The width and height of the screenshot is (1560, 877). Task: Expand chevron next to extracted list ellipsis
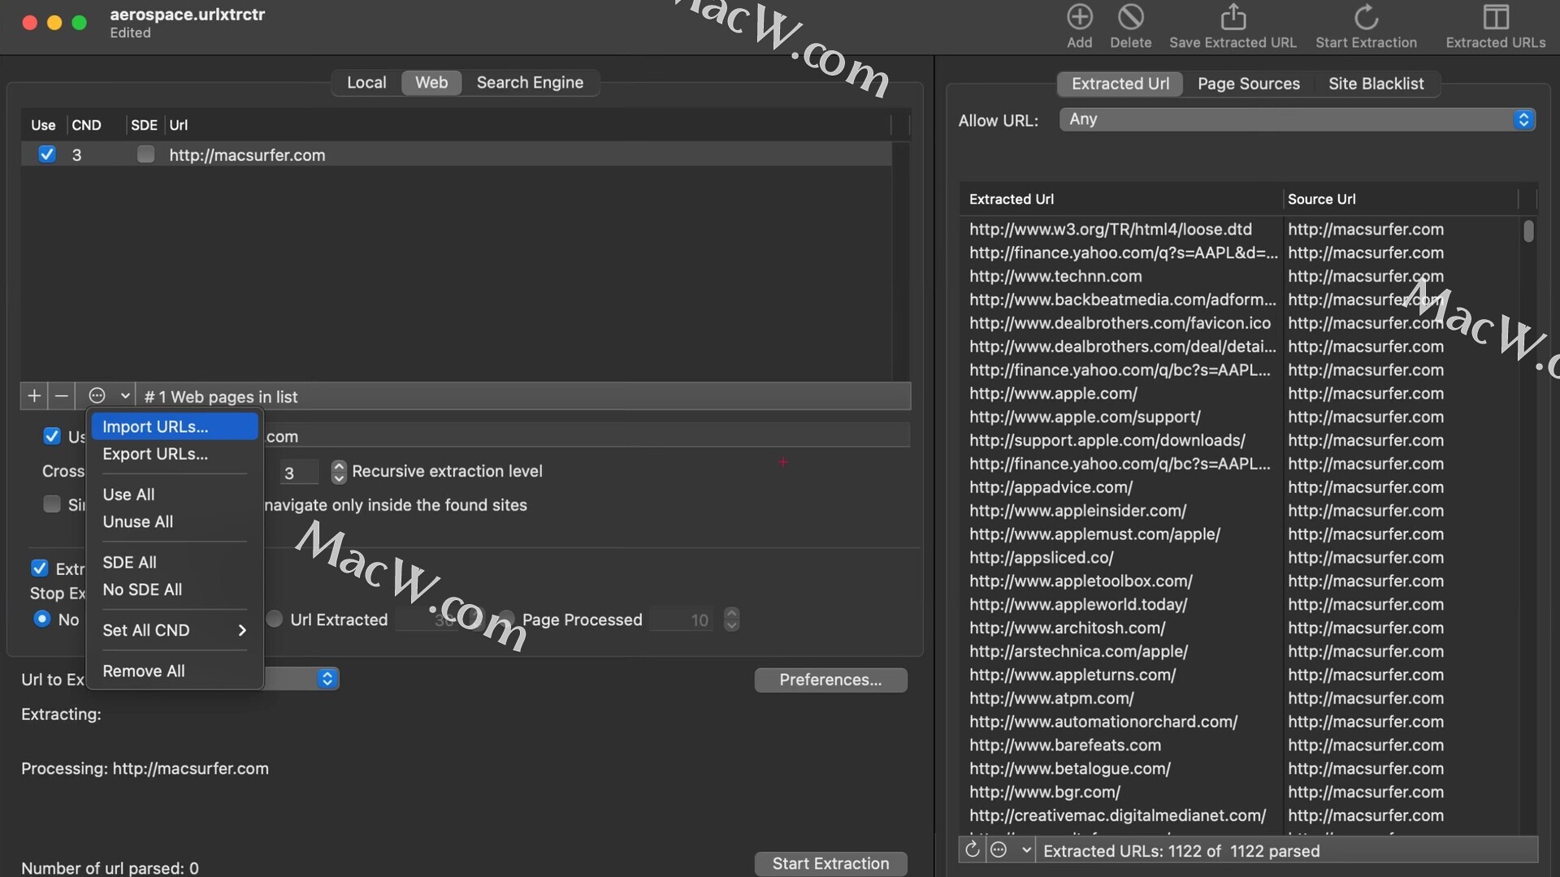point(1026,850)
